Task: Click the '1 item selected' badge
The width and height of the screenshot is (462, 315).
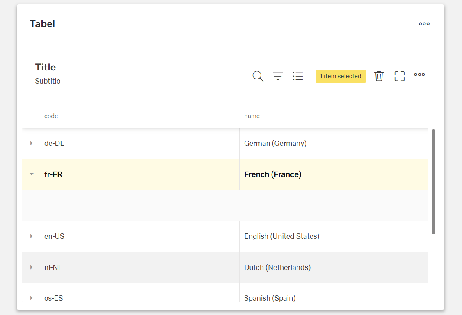Action: [341, 76]
